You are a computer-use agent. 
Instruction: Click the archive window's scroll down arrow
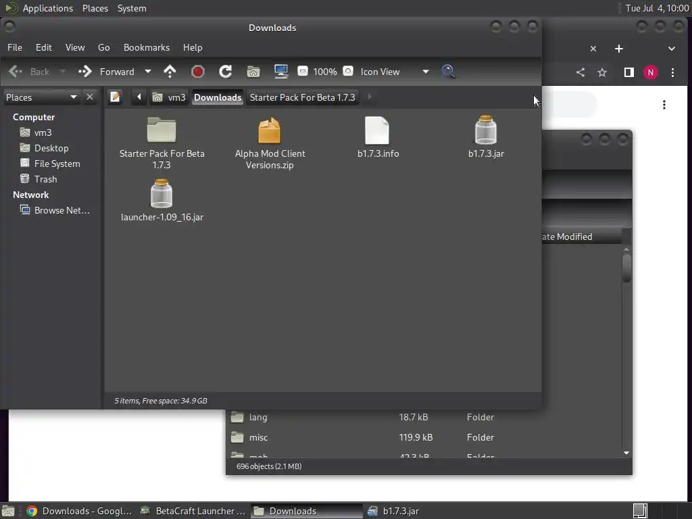[626, 452]
